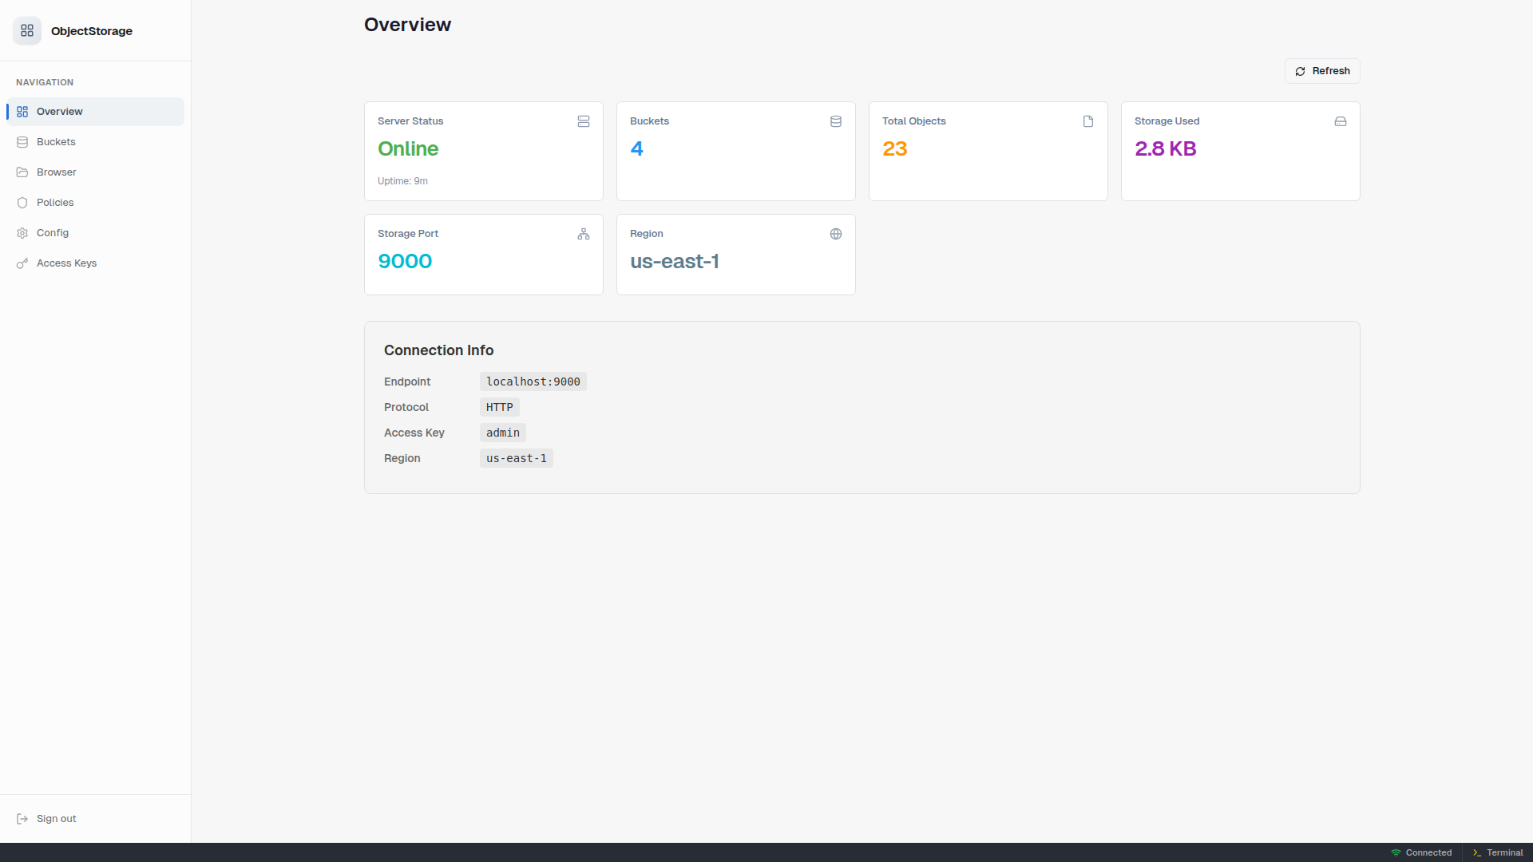Go to the Browser navigation item

click(x=56, y=172)
